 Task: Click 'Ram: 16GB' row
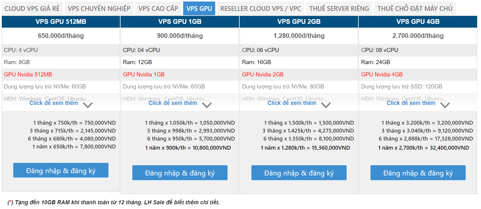299,62
